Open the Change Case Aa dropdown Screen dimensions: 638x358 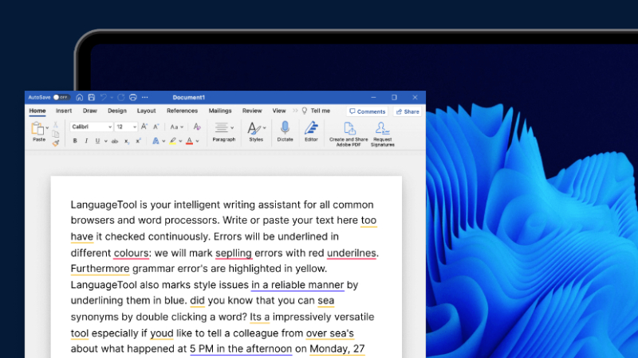[x=176, y=127]
